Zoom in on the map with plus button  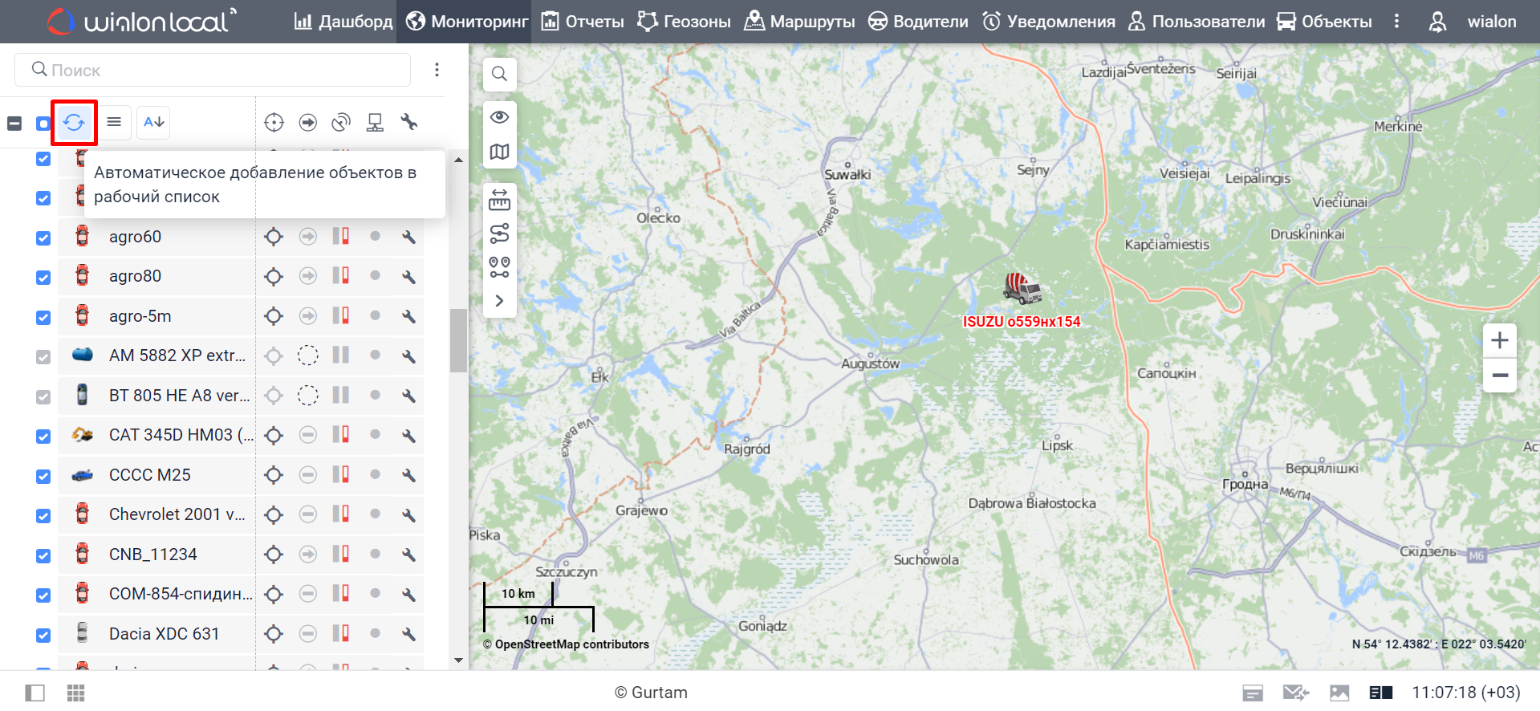tap(1499, 340)
